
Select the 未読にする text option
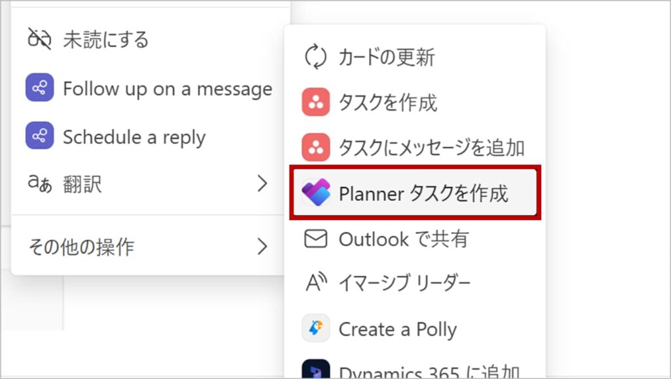click(105, 39)
